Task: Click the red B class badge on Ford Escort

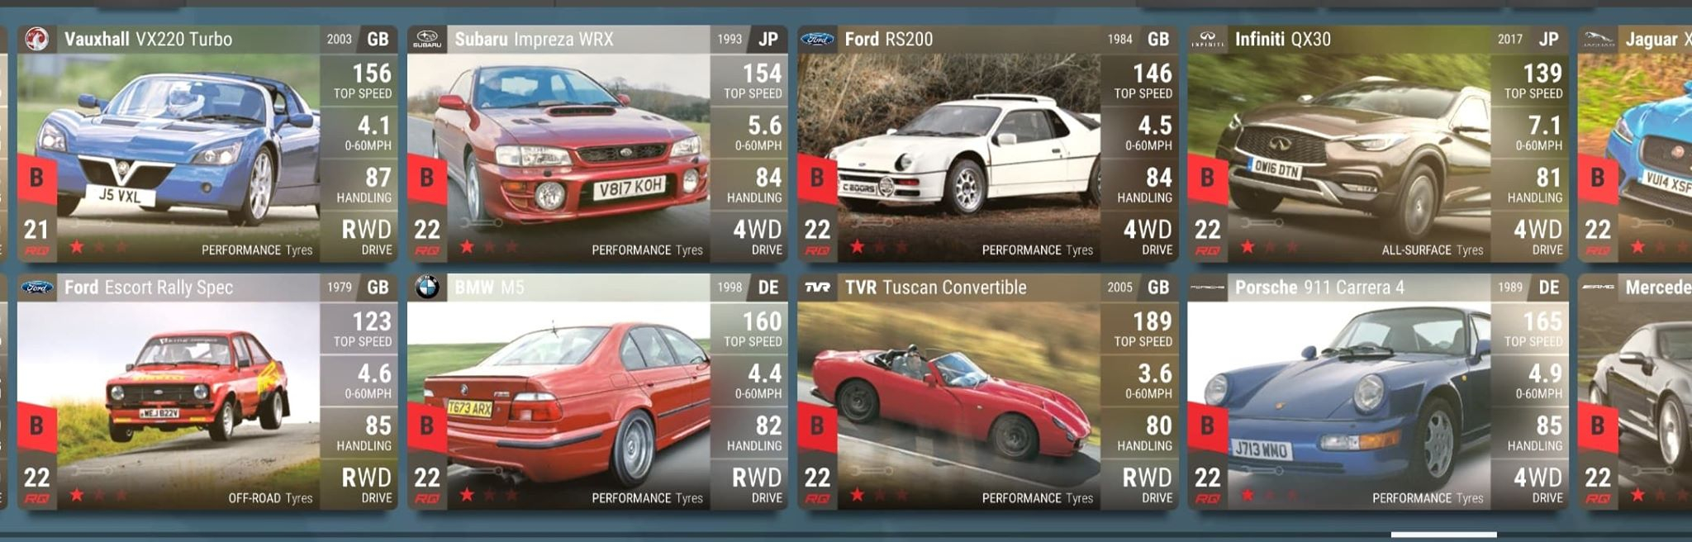Action: tap(36, 426)
